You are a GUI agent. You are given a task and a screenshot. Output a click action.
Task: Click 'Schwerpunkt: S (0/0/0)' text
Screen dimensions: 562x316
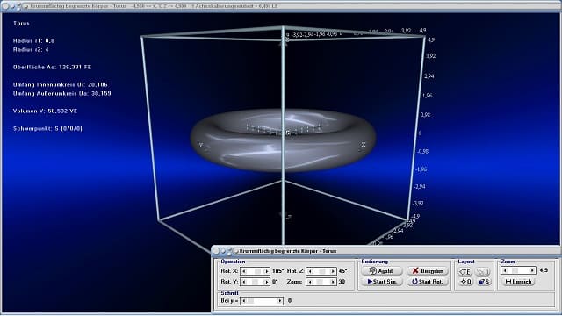point(47,129)
